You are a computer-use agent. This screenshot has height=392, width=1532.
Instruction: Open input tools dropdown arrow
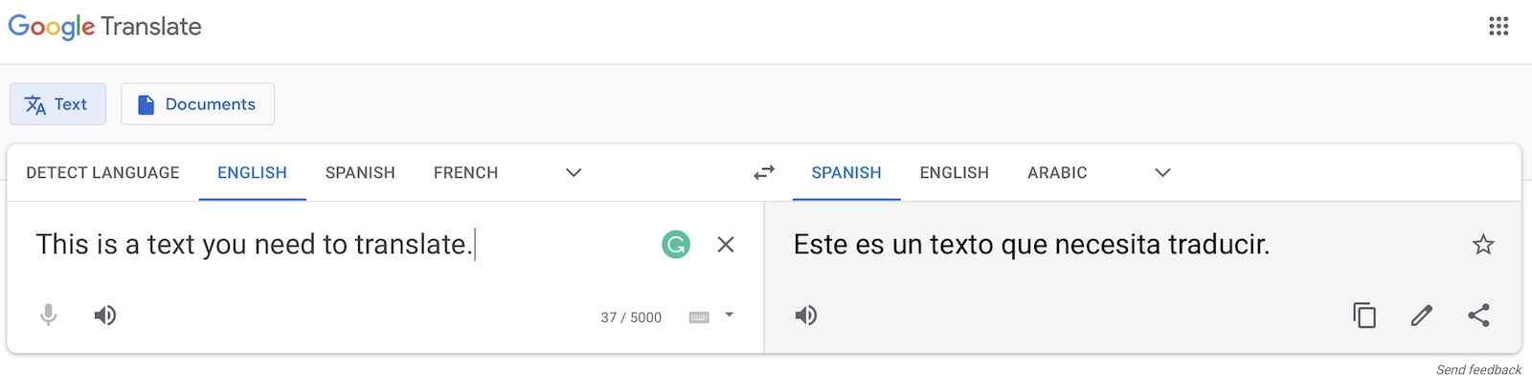[x=729, y=316]
